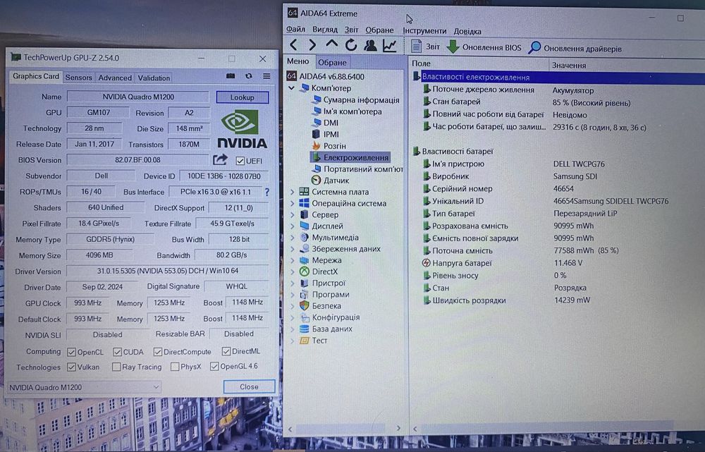Open Оновлення драйверів driver updates

point(575,48)
